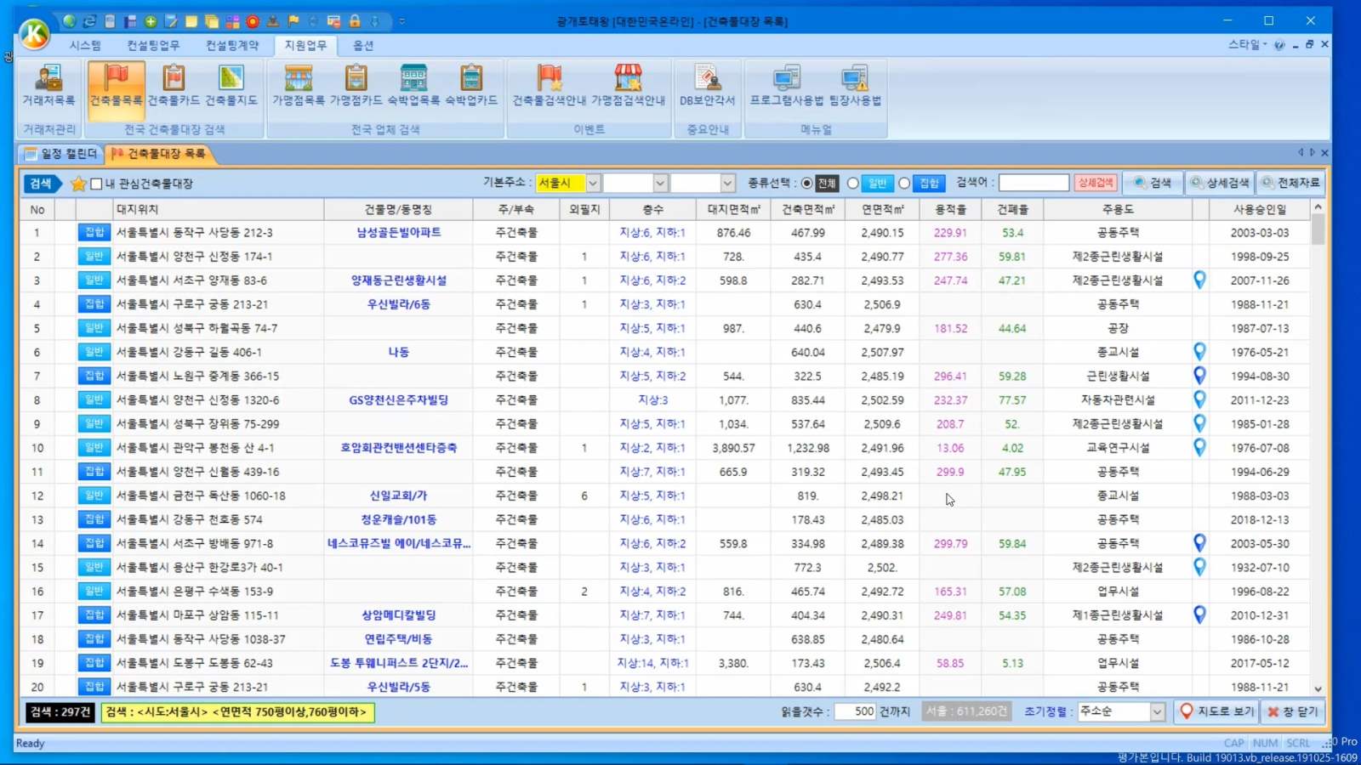This screenshot has height=765, width=1361.
Task: Open the 거래처목록 client list icon
Action: tap(48, 85)
